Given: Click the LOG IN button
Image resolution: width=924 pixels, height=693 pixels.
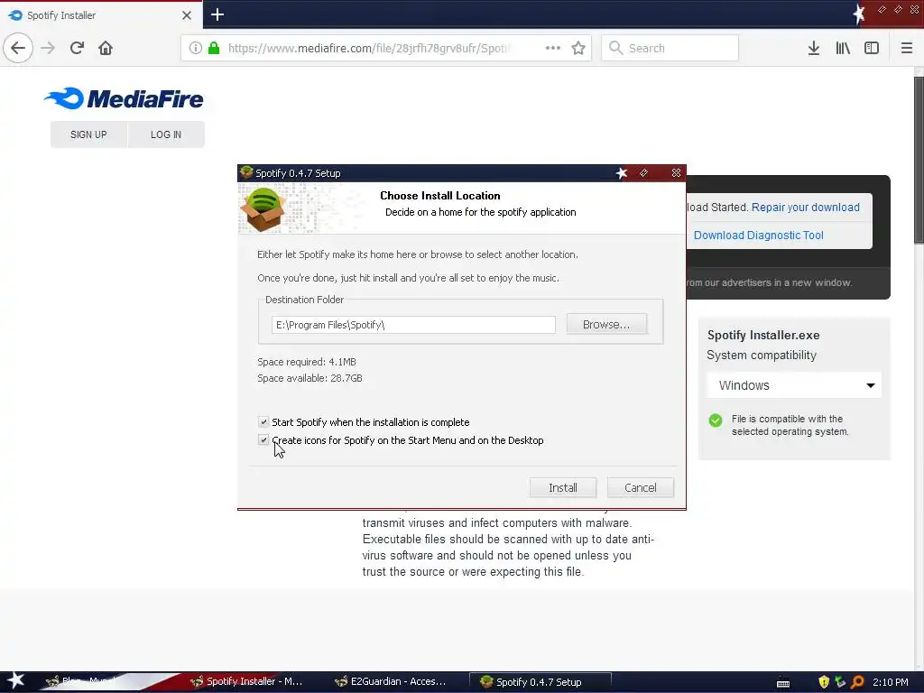Looking at the screenshot, I should click(166, 134).
